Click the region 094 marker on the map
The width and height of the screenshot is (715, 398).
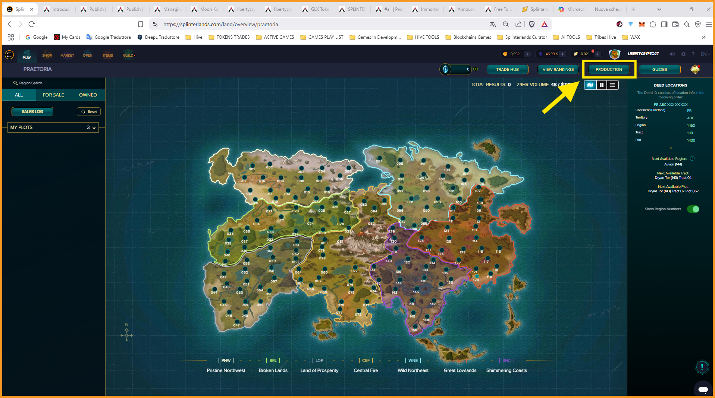pyautogui.click(x=379, y=158)
